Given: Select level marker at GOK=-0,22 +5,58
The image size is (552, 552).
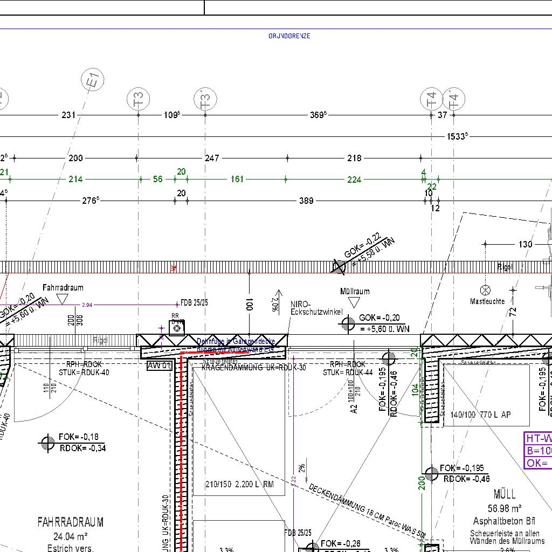Looking at the screenshot, I should [x=339, y=266].
